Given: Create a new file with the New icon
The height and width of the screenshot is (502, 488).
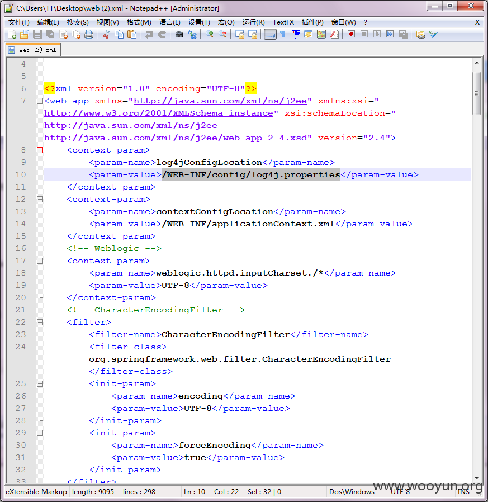Looking at the screenshot, I should point(12,34).
